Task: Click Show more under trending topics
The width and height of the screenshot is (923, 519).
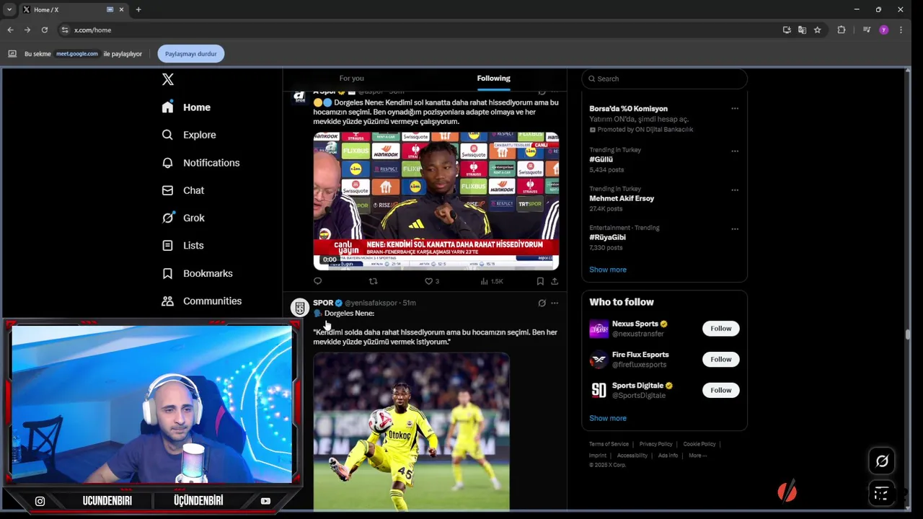Action: (608, 270)
